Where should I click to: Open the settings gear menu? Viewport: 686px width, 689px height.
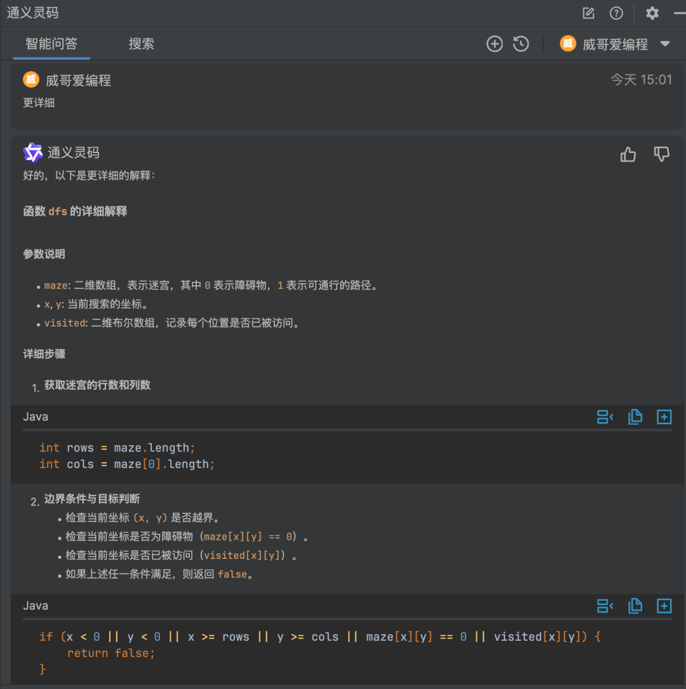[x=652, y=13]
